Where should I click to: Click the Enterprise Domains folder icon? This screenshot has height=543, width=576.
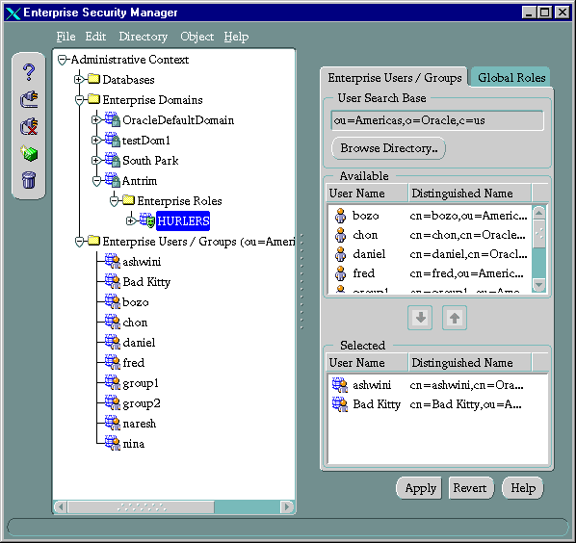click(94, 99)
